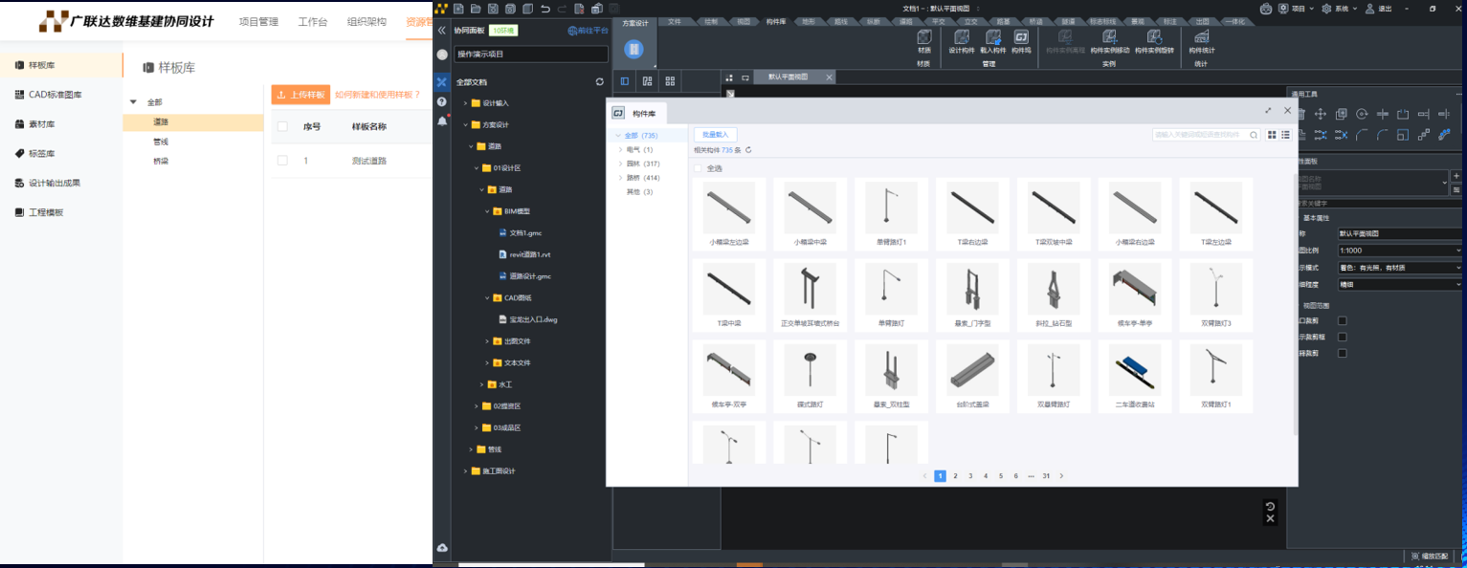This screenshot has width=1467, height=568.
Task: Enable the second crop-frame checkbox under 视图范围
Action: click(1342, 337)
